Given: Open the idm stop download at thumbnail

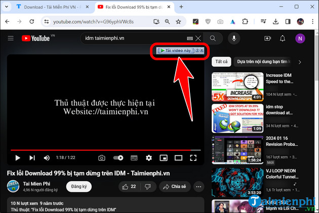Looking at the screenshot, I should point(237,118).
